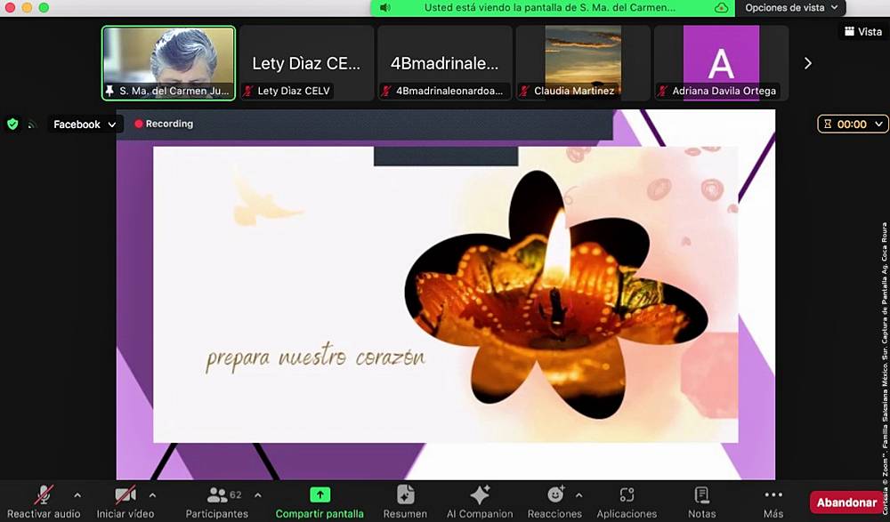Select S. Ma. del Carmen video thumbnail

click(x=168, y=63)
